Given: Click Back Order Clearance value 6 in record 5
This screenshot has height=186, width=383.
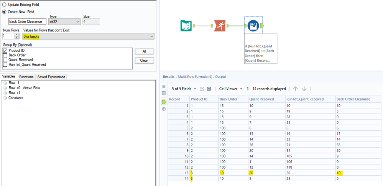Looking at the screenshot, I should (x=358, y=128).
